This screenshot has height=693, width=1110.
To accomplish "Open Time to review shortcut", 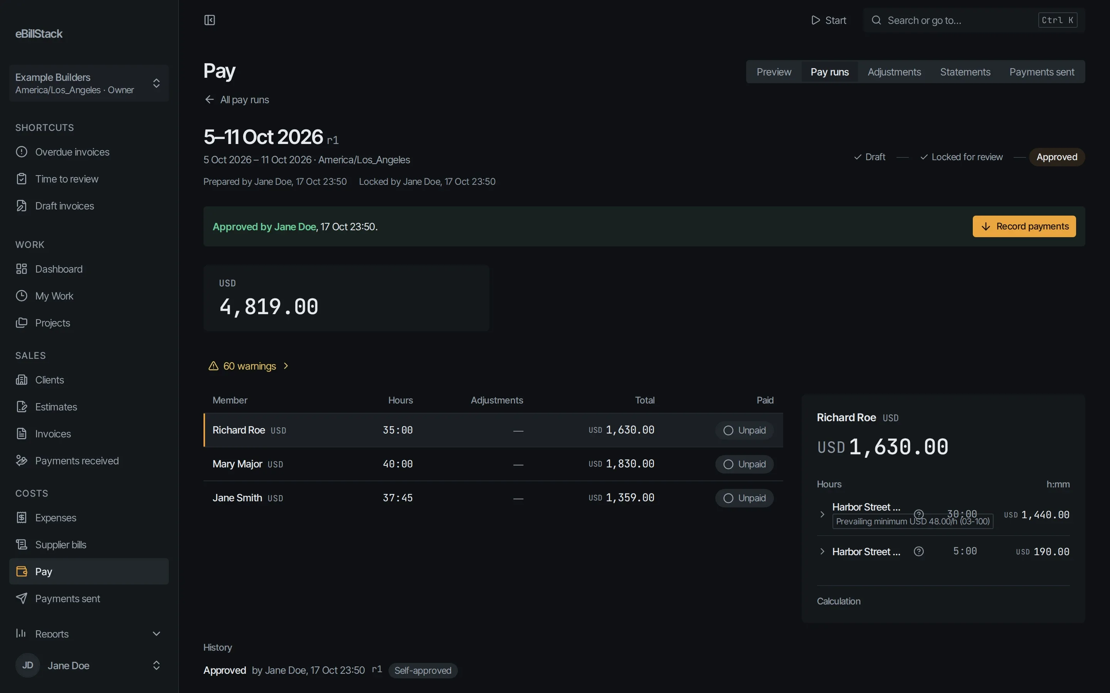I will (x=89, y=179).
